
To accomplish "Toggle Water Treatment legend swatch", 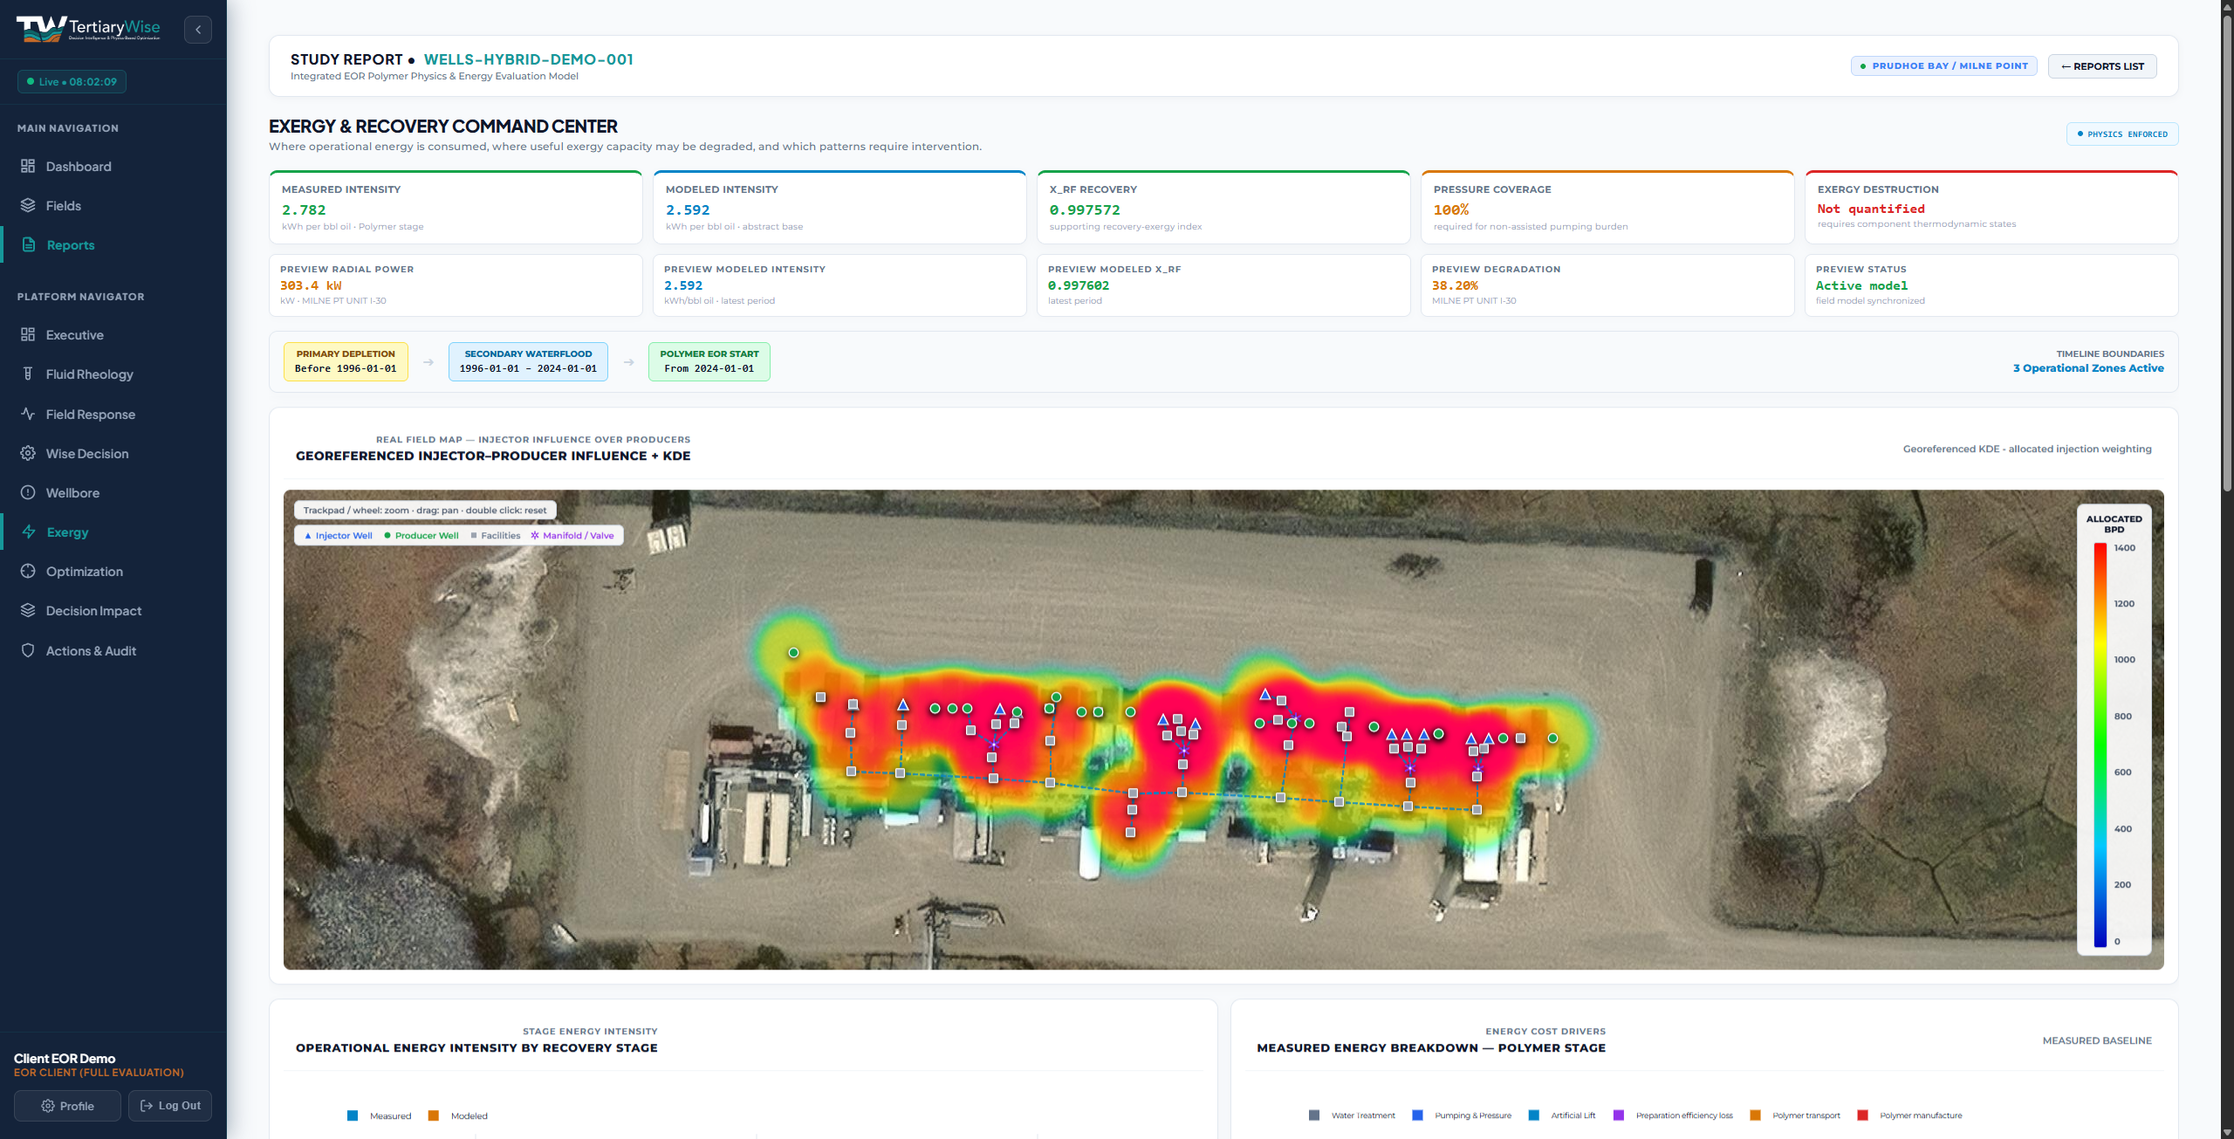I will pos(1314,1115).
